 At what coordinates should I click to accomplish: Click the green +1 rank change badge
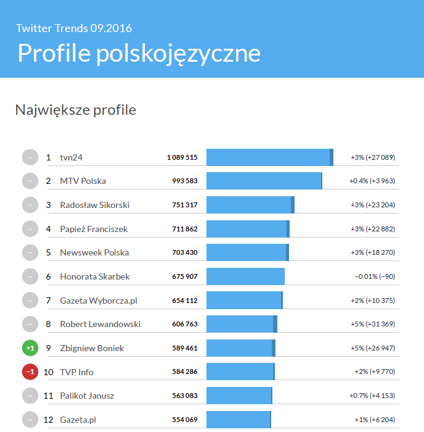[x=30, y=348]
